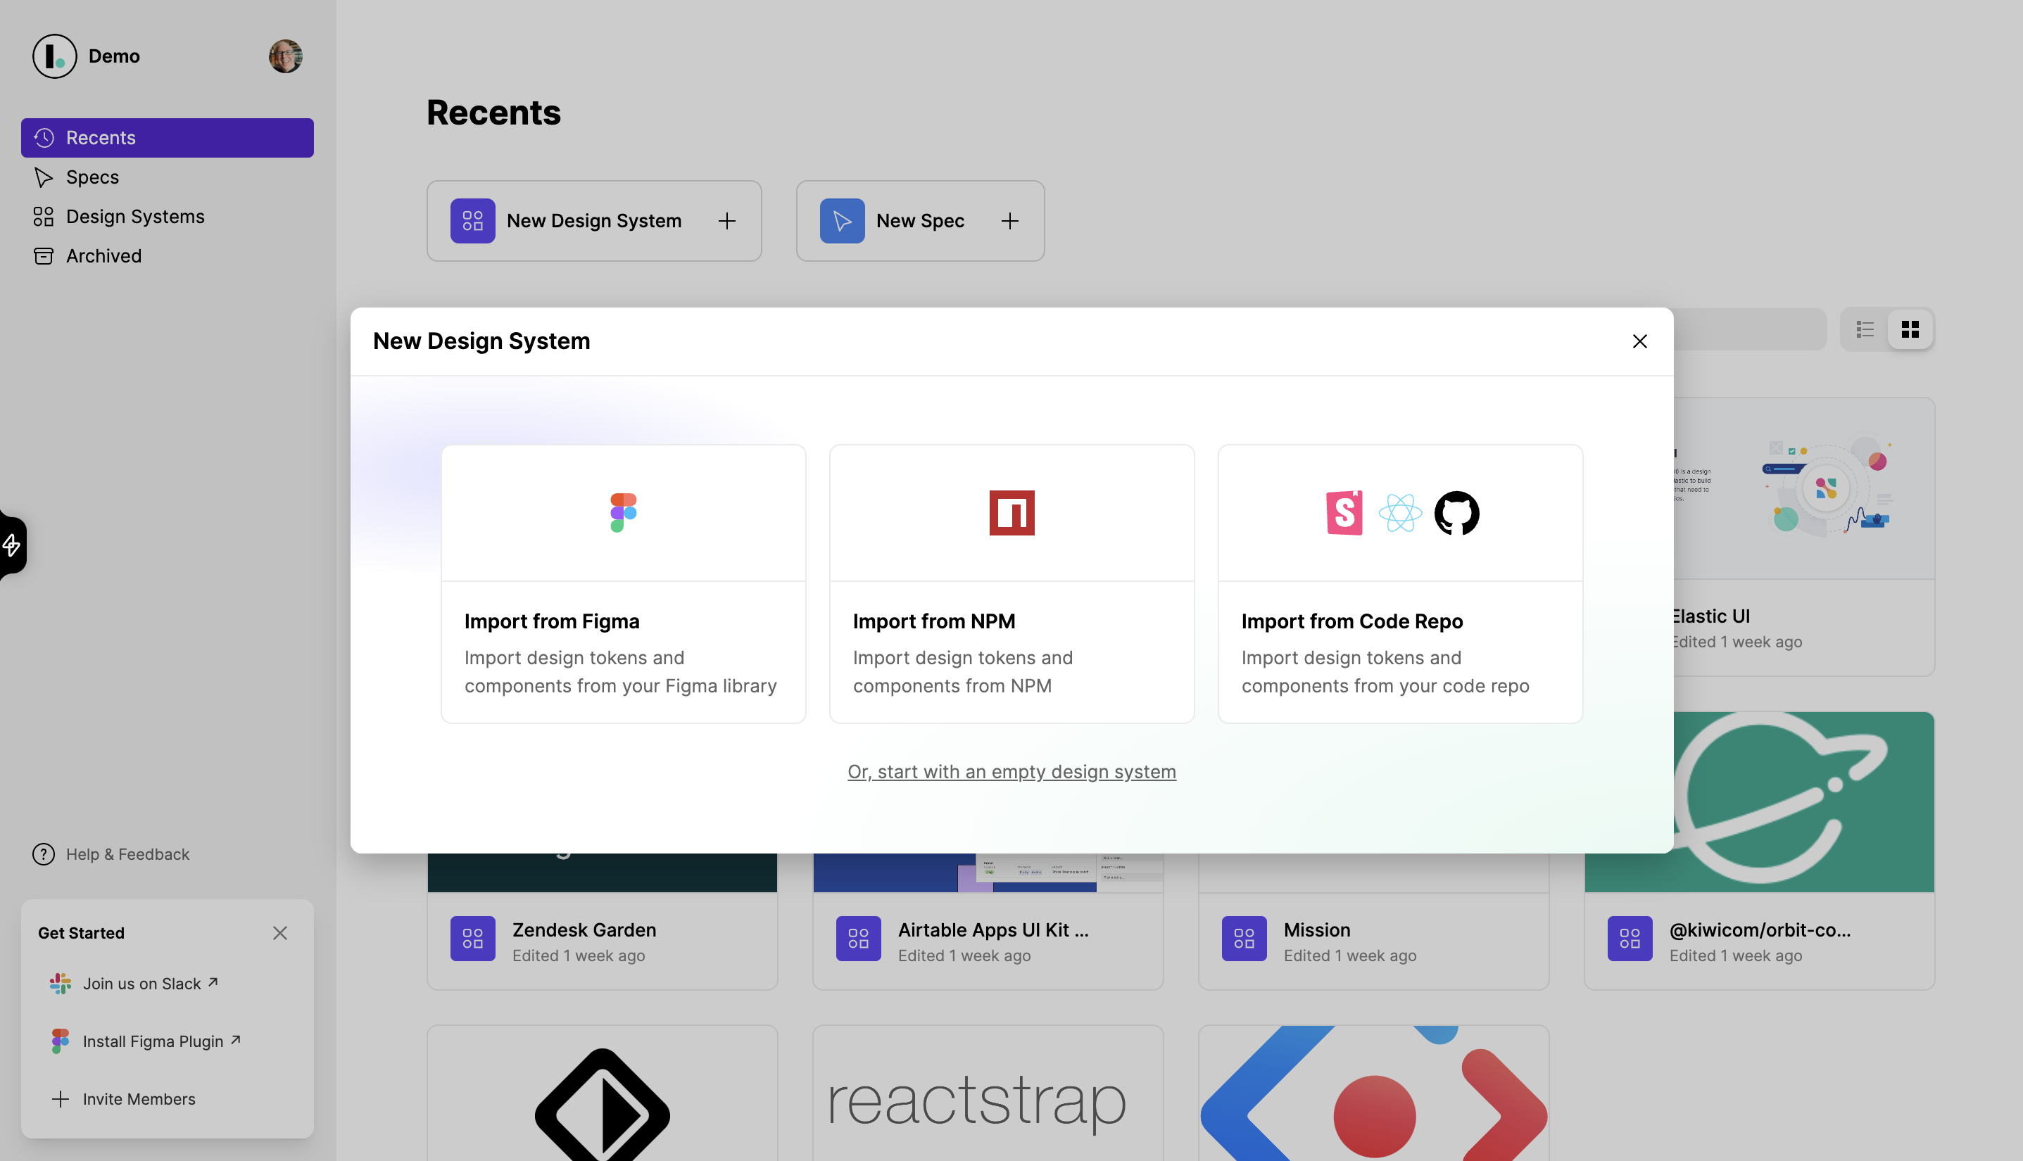
Task: Click Airtable Apps UI Kit purple icon
Action: pyautogui.click(x=858, y=939)
